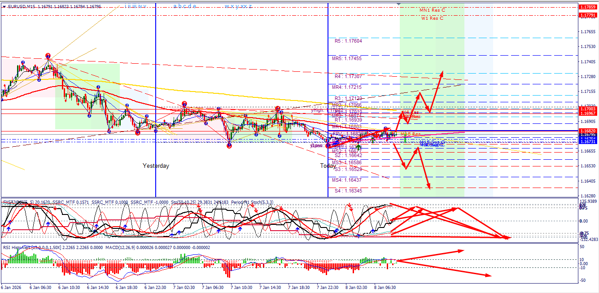Click the gray chart shift marker triangle
The height and width of the screenshot is (293, 599).
[399, 4]
